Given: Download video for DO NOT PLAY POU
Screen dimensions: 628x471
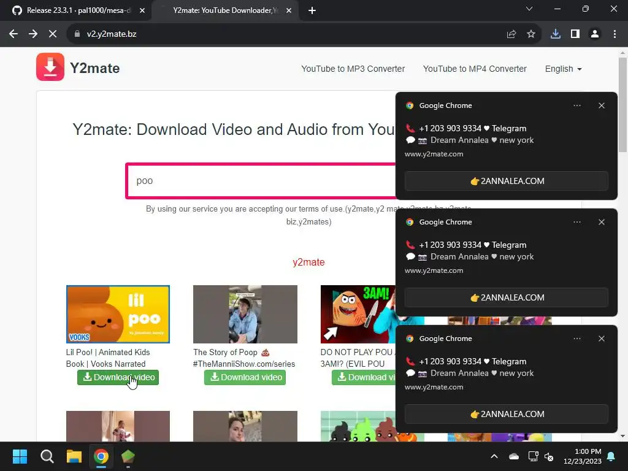Looking at the screenshot, I should pos(364,377).
